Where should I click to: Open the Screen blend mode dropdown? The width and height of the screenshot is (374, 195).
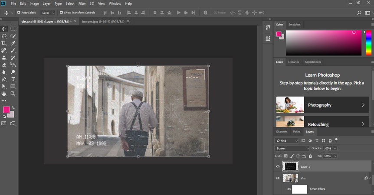(x=292, y=149)
